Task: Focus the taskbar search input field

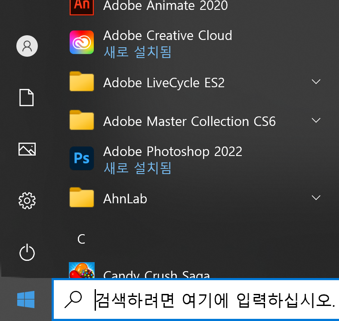Action: tap(196, 300)
